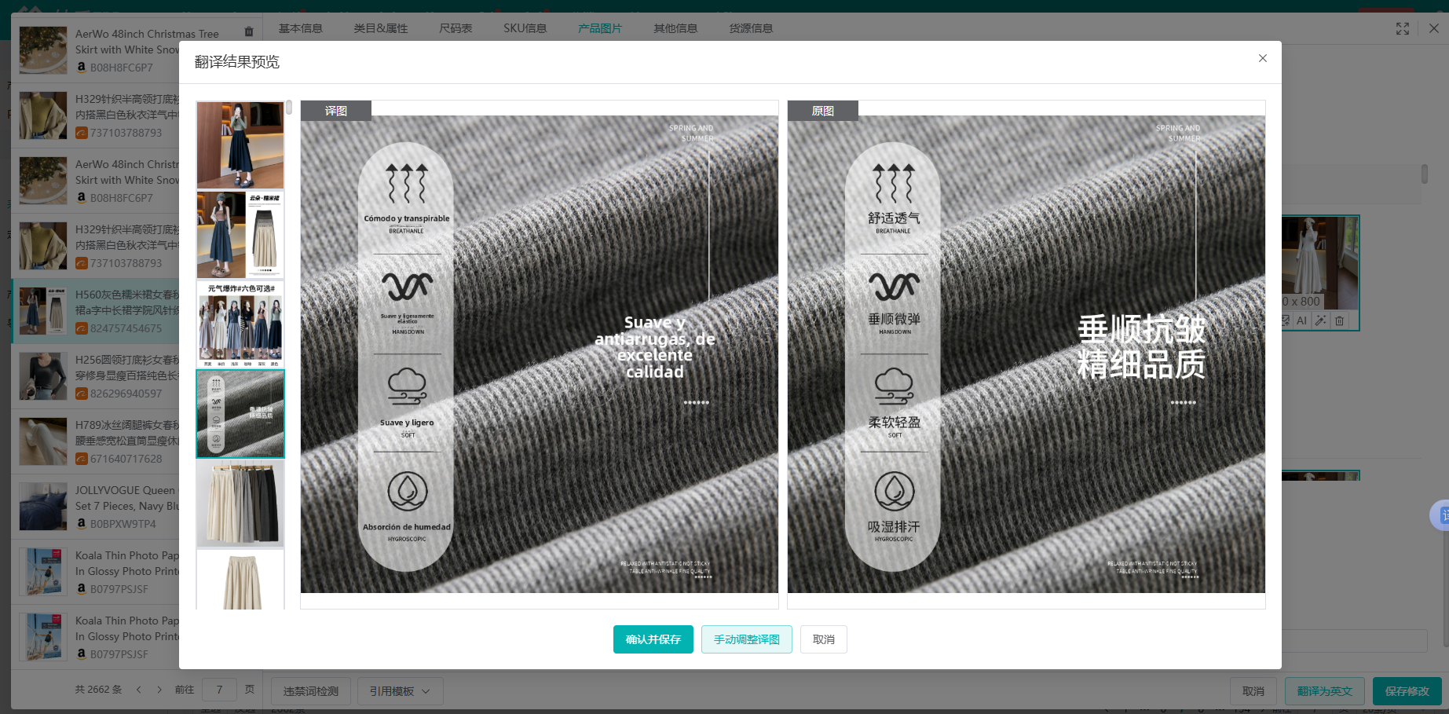Switch to the 基本信息 tab
1449x714 pixels.
click(x=300, y=28)
